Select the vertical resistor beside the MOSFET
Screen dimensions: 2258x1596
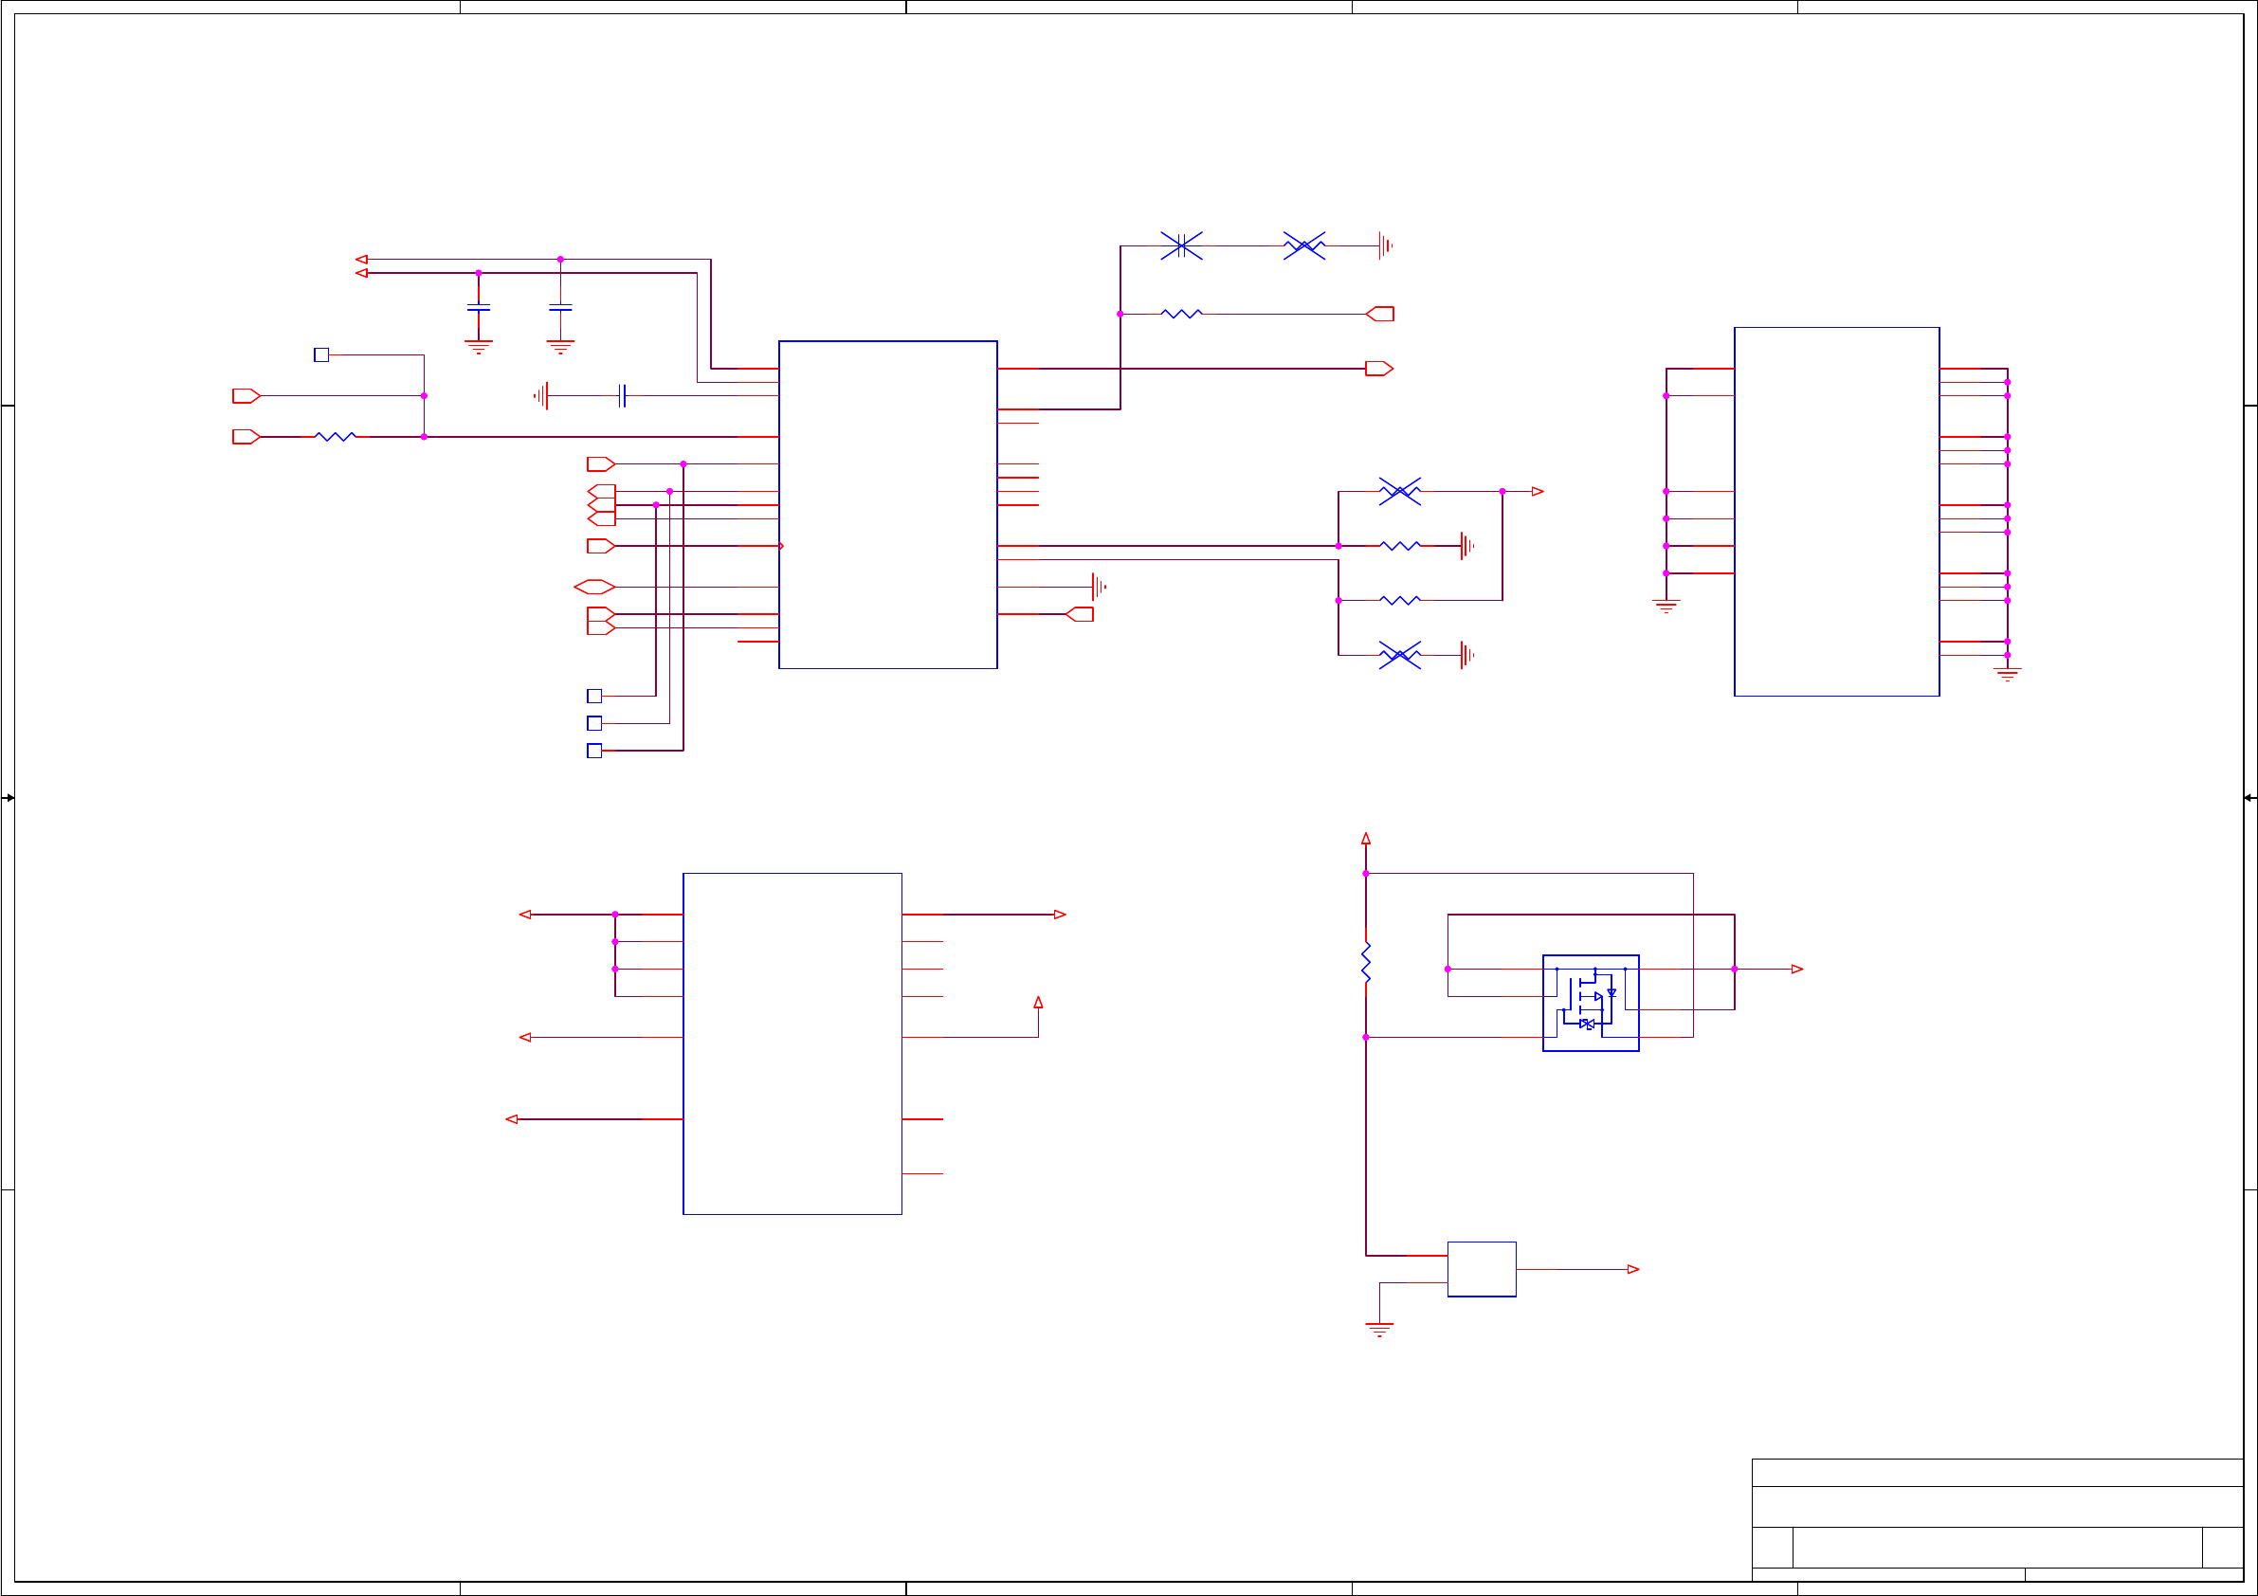[1366, 962]
